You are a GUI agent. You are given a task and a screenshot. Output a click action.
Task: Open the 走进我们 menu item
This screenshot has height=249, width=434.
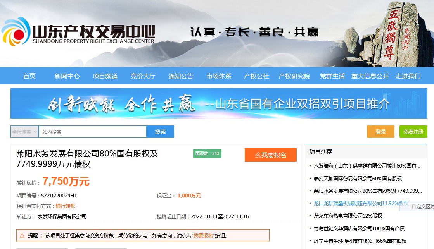coord(408,76)
